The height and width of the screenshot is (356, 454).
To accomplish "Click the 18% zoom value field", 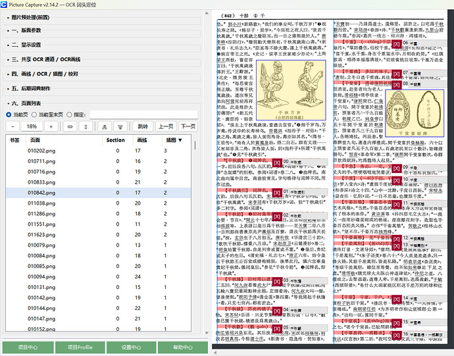I will (32, 126).
